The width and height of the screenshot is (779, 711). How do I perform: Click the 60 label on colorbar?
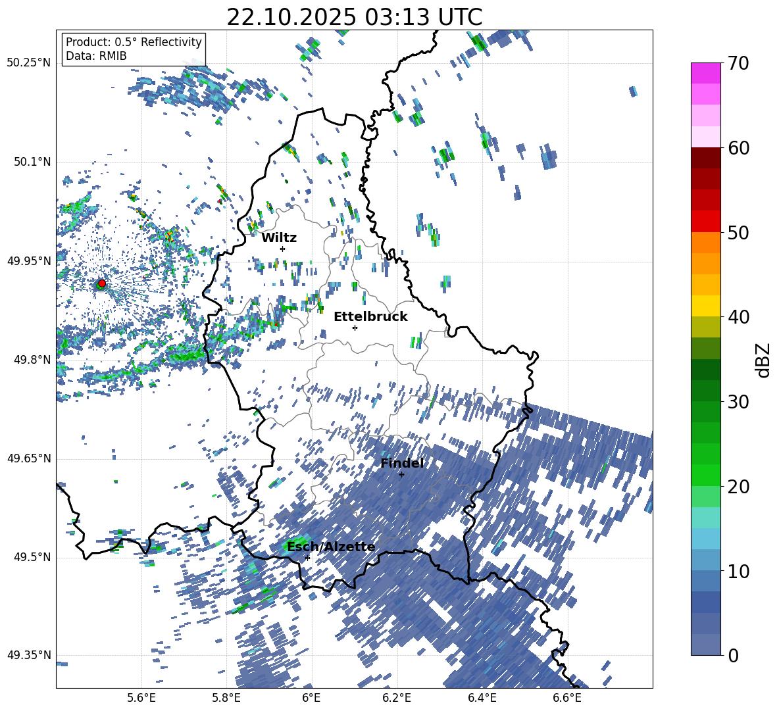click(738, 148)
